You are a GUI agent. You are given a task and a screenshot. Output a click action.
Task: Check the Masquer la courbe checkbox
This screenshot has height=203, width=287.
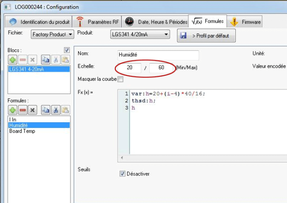coord(121,79)
